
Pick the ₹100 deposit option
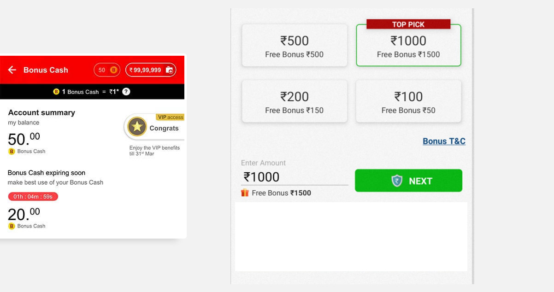click(408, 102)
